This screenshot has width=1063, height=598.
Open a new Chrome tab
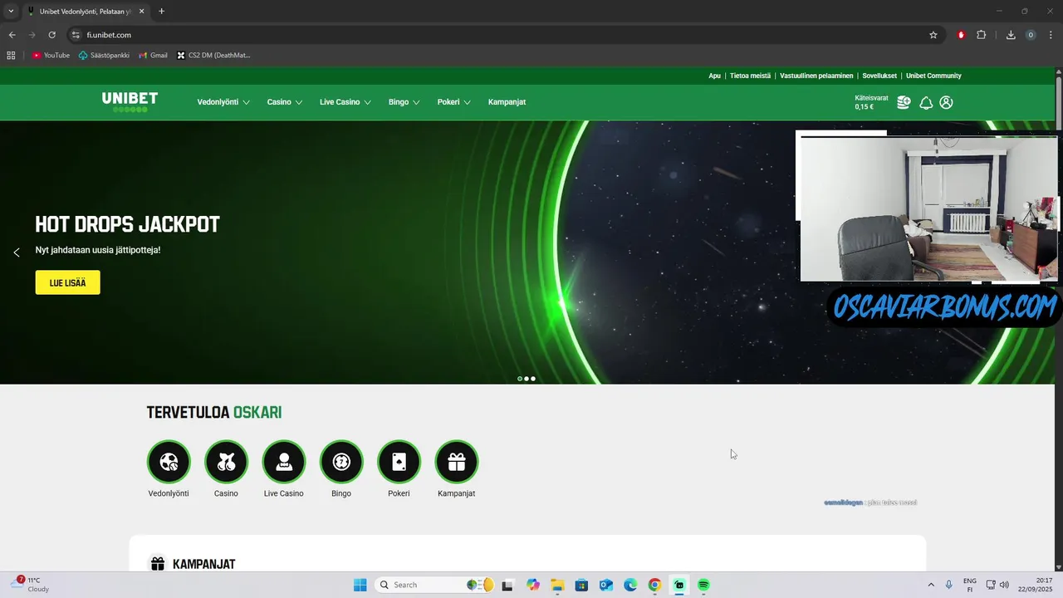pos(161,12)
